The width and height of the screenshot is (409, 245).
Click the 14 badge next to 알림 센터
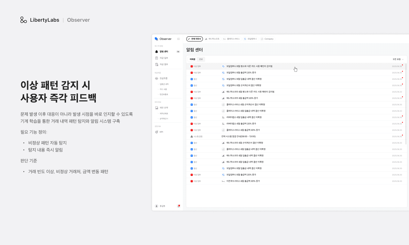point(178,52)
